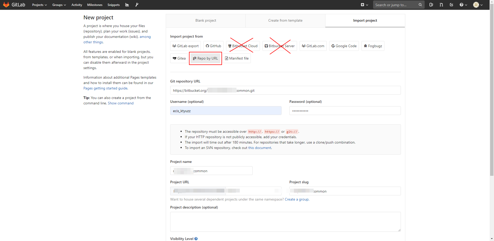Viewport: 494px width, 241px height.
Task: Open Pages getting started guide link
Action: point(105,88)
